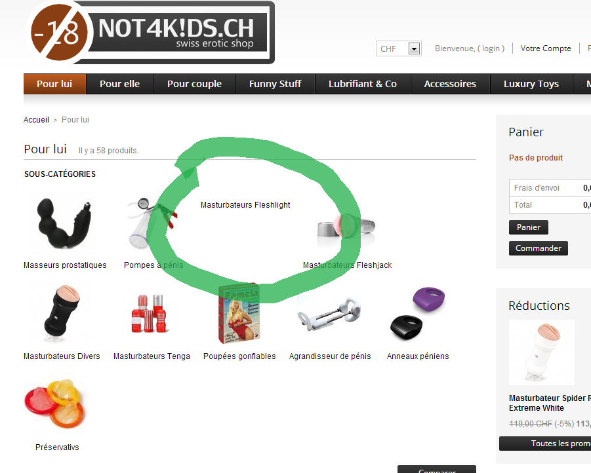Click the Panier button
The height and width of the screenshot is (473, 591).
click(529, 227)
